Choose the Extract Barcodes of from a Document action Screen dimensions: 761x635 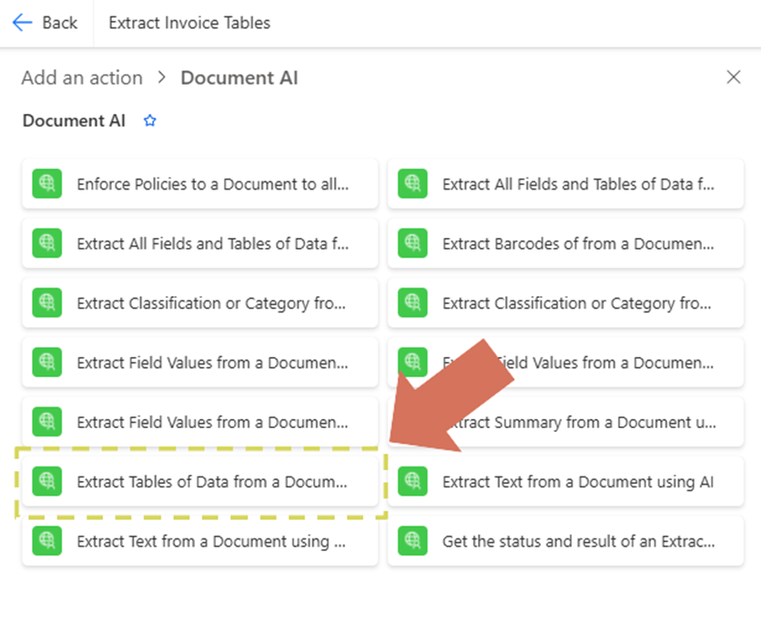(x=565, y=243)
